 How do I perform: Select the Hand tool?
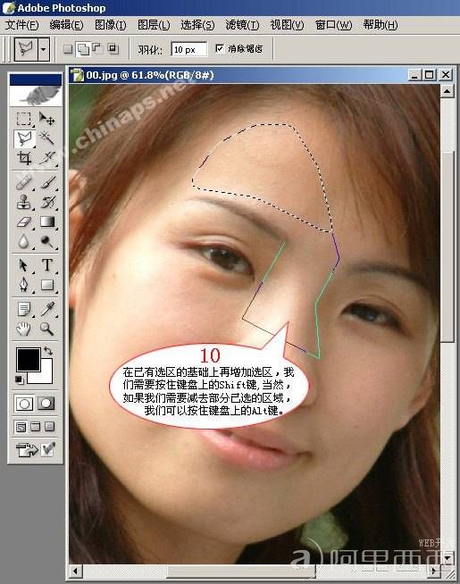click(x=24, y=329)
